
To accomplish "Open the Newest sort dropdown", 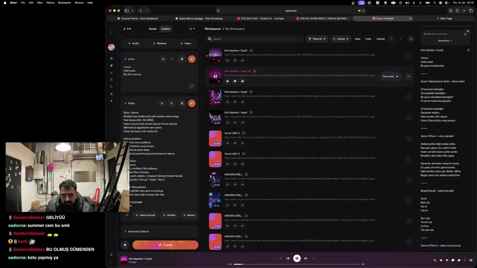I will (341, 39).
